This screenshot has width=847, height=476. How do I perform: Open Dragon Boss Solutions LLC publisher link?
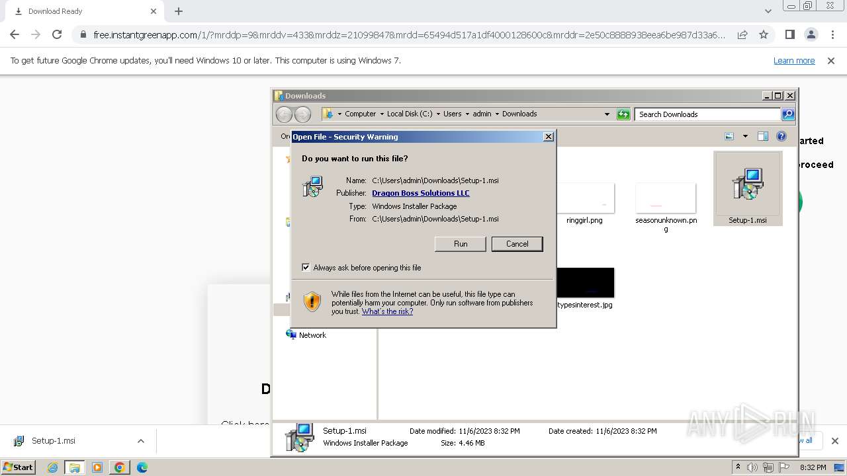point(421,193)
